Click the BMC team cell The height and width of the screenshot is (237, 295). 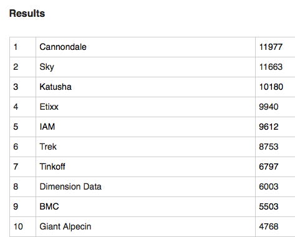coord(145,207)
